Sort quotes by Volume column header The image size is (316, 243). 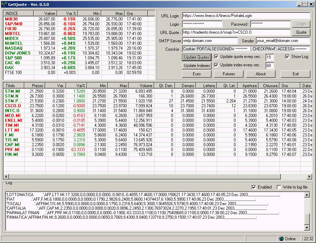(x=141, y=85)
